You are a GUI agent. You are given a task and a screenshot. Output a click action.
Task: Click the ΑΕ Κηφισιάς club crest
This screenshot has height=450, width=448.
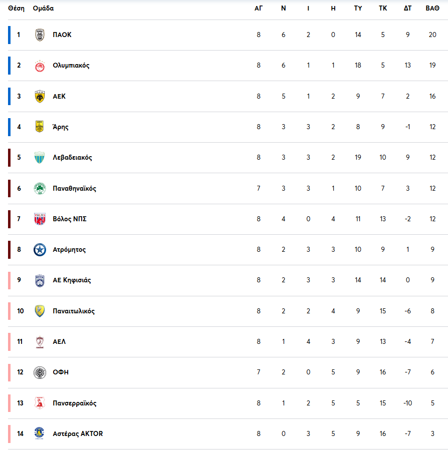[40, 280]
